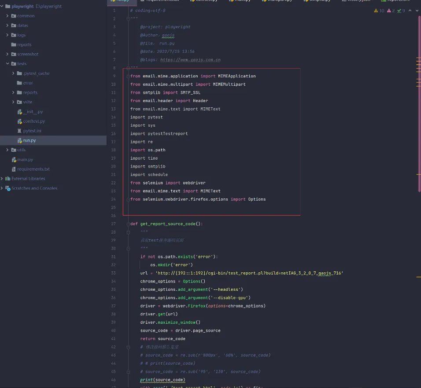Image resolution: width=421 pixels, height=388 pixels.
Task: Click the fold end marker at line 45
Action: tap(128, 372)
